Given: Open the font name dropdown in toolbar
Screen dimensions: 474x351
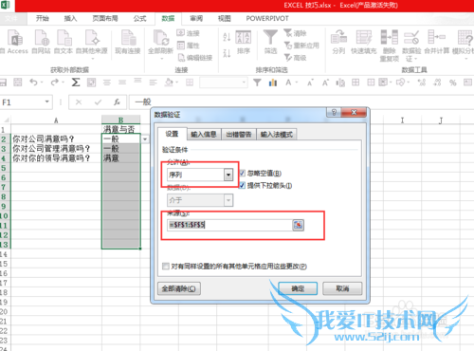Looking at the screenshot, I should point(244,83).
